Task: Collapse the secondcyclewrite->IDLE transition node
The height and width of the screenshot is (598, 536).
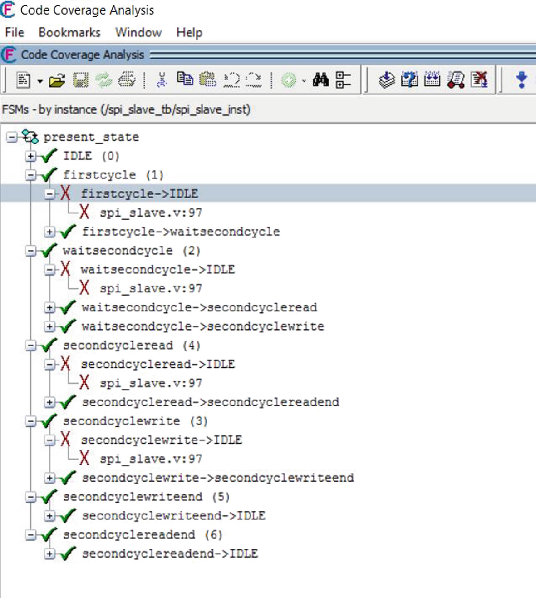Action: click(x=49, y=440)
